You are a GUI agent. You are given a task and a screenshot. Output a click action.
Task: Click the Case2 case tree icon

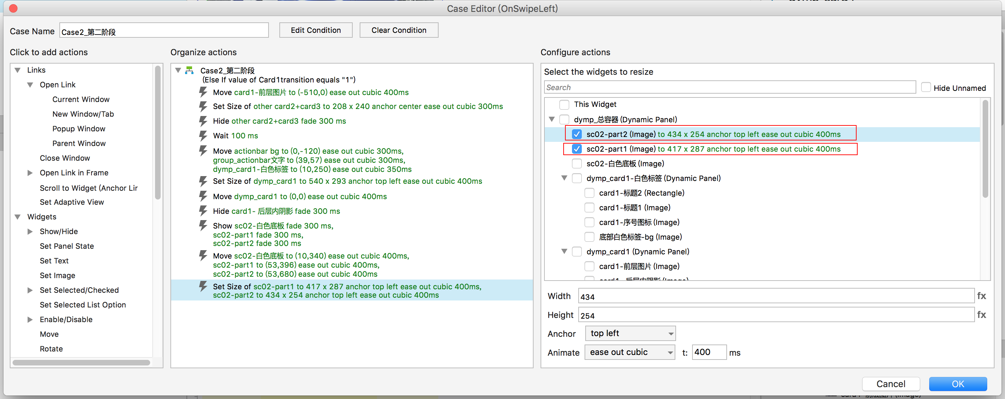coord(190,71)
